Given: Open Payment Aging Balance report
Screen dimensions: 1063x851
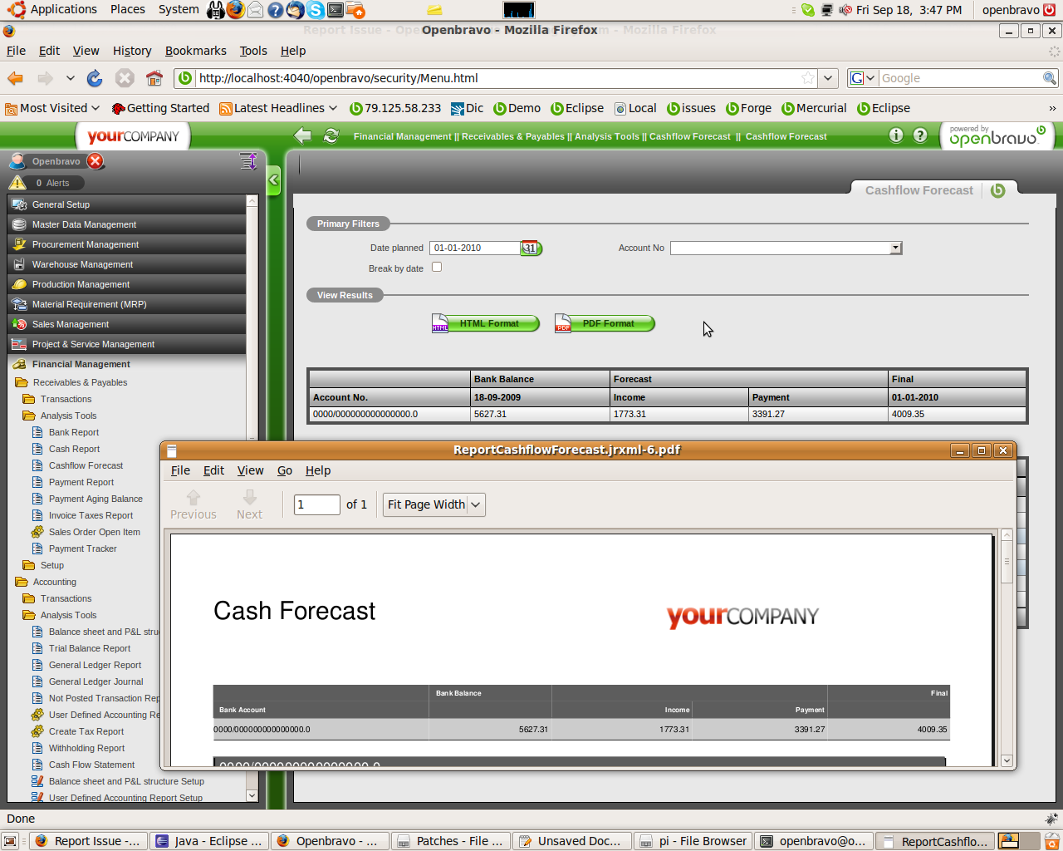Looking at the screenshot, I should point(96,499).
